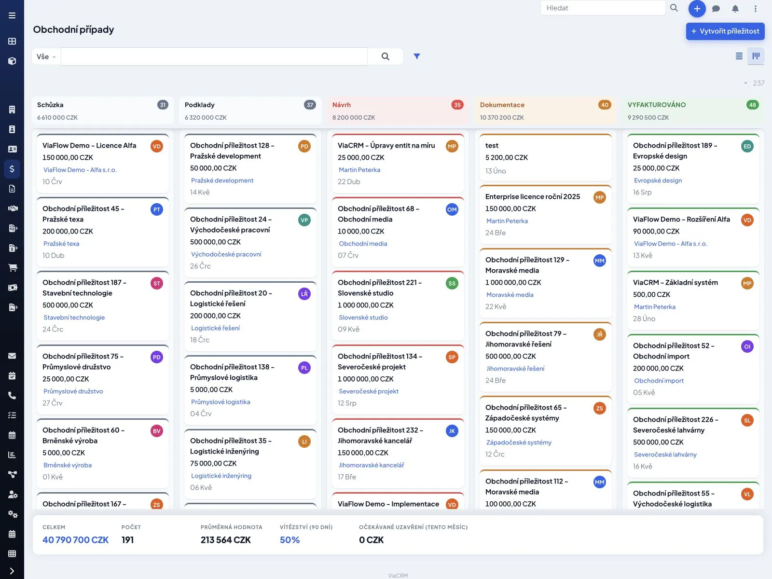
Task: Open the hamburger menu icon
Action: [12, 15]
